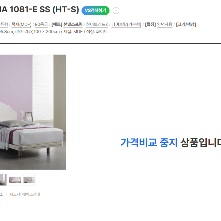
Task: Click the [매트] spec category label
Action: [57, 25]
